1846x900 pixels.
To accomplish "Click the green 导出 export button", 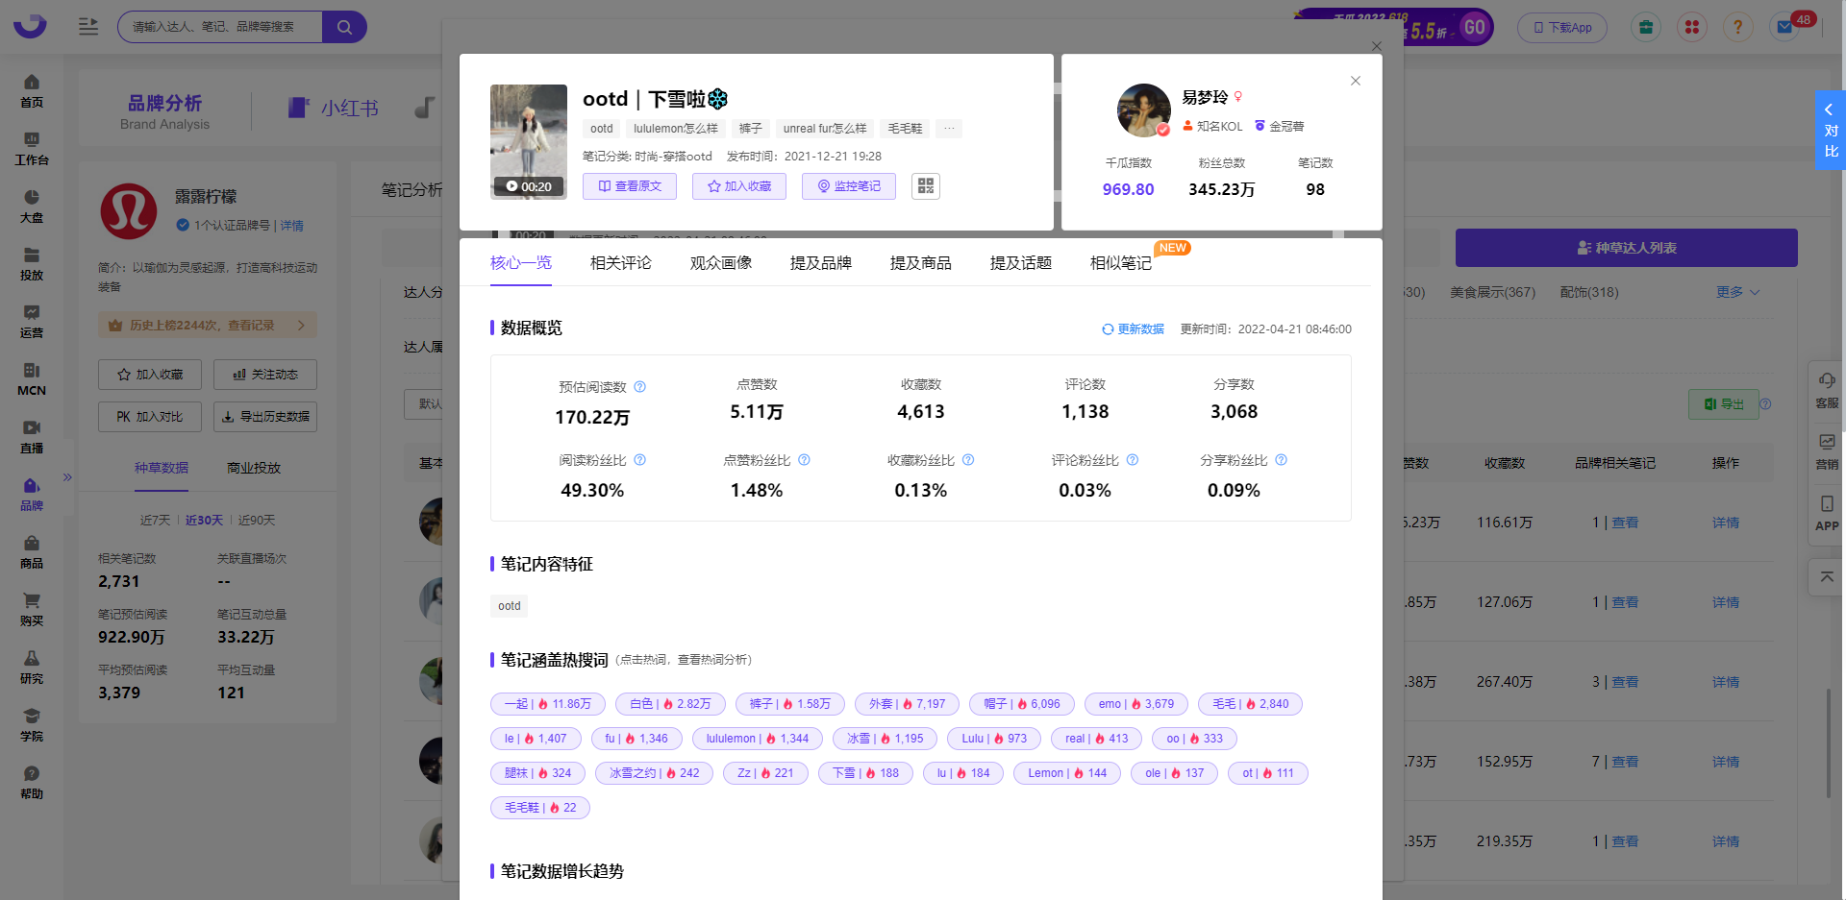I will click(x=1724, y=404).
